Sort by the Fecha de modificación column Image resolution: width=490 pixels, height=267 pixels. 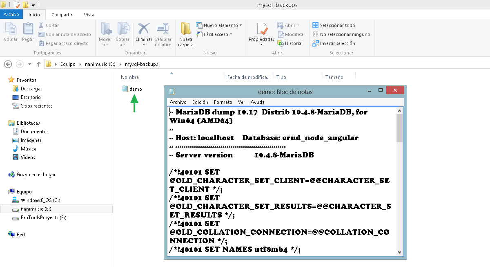(249, 77)
